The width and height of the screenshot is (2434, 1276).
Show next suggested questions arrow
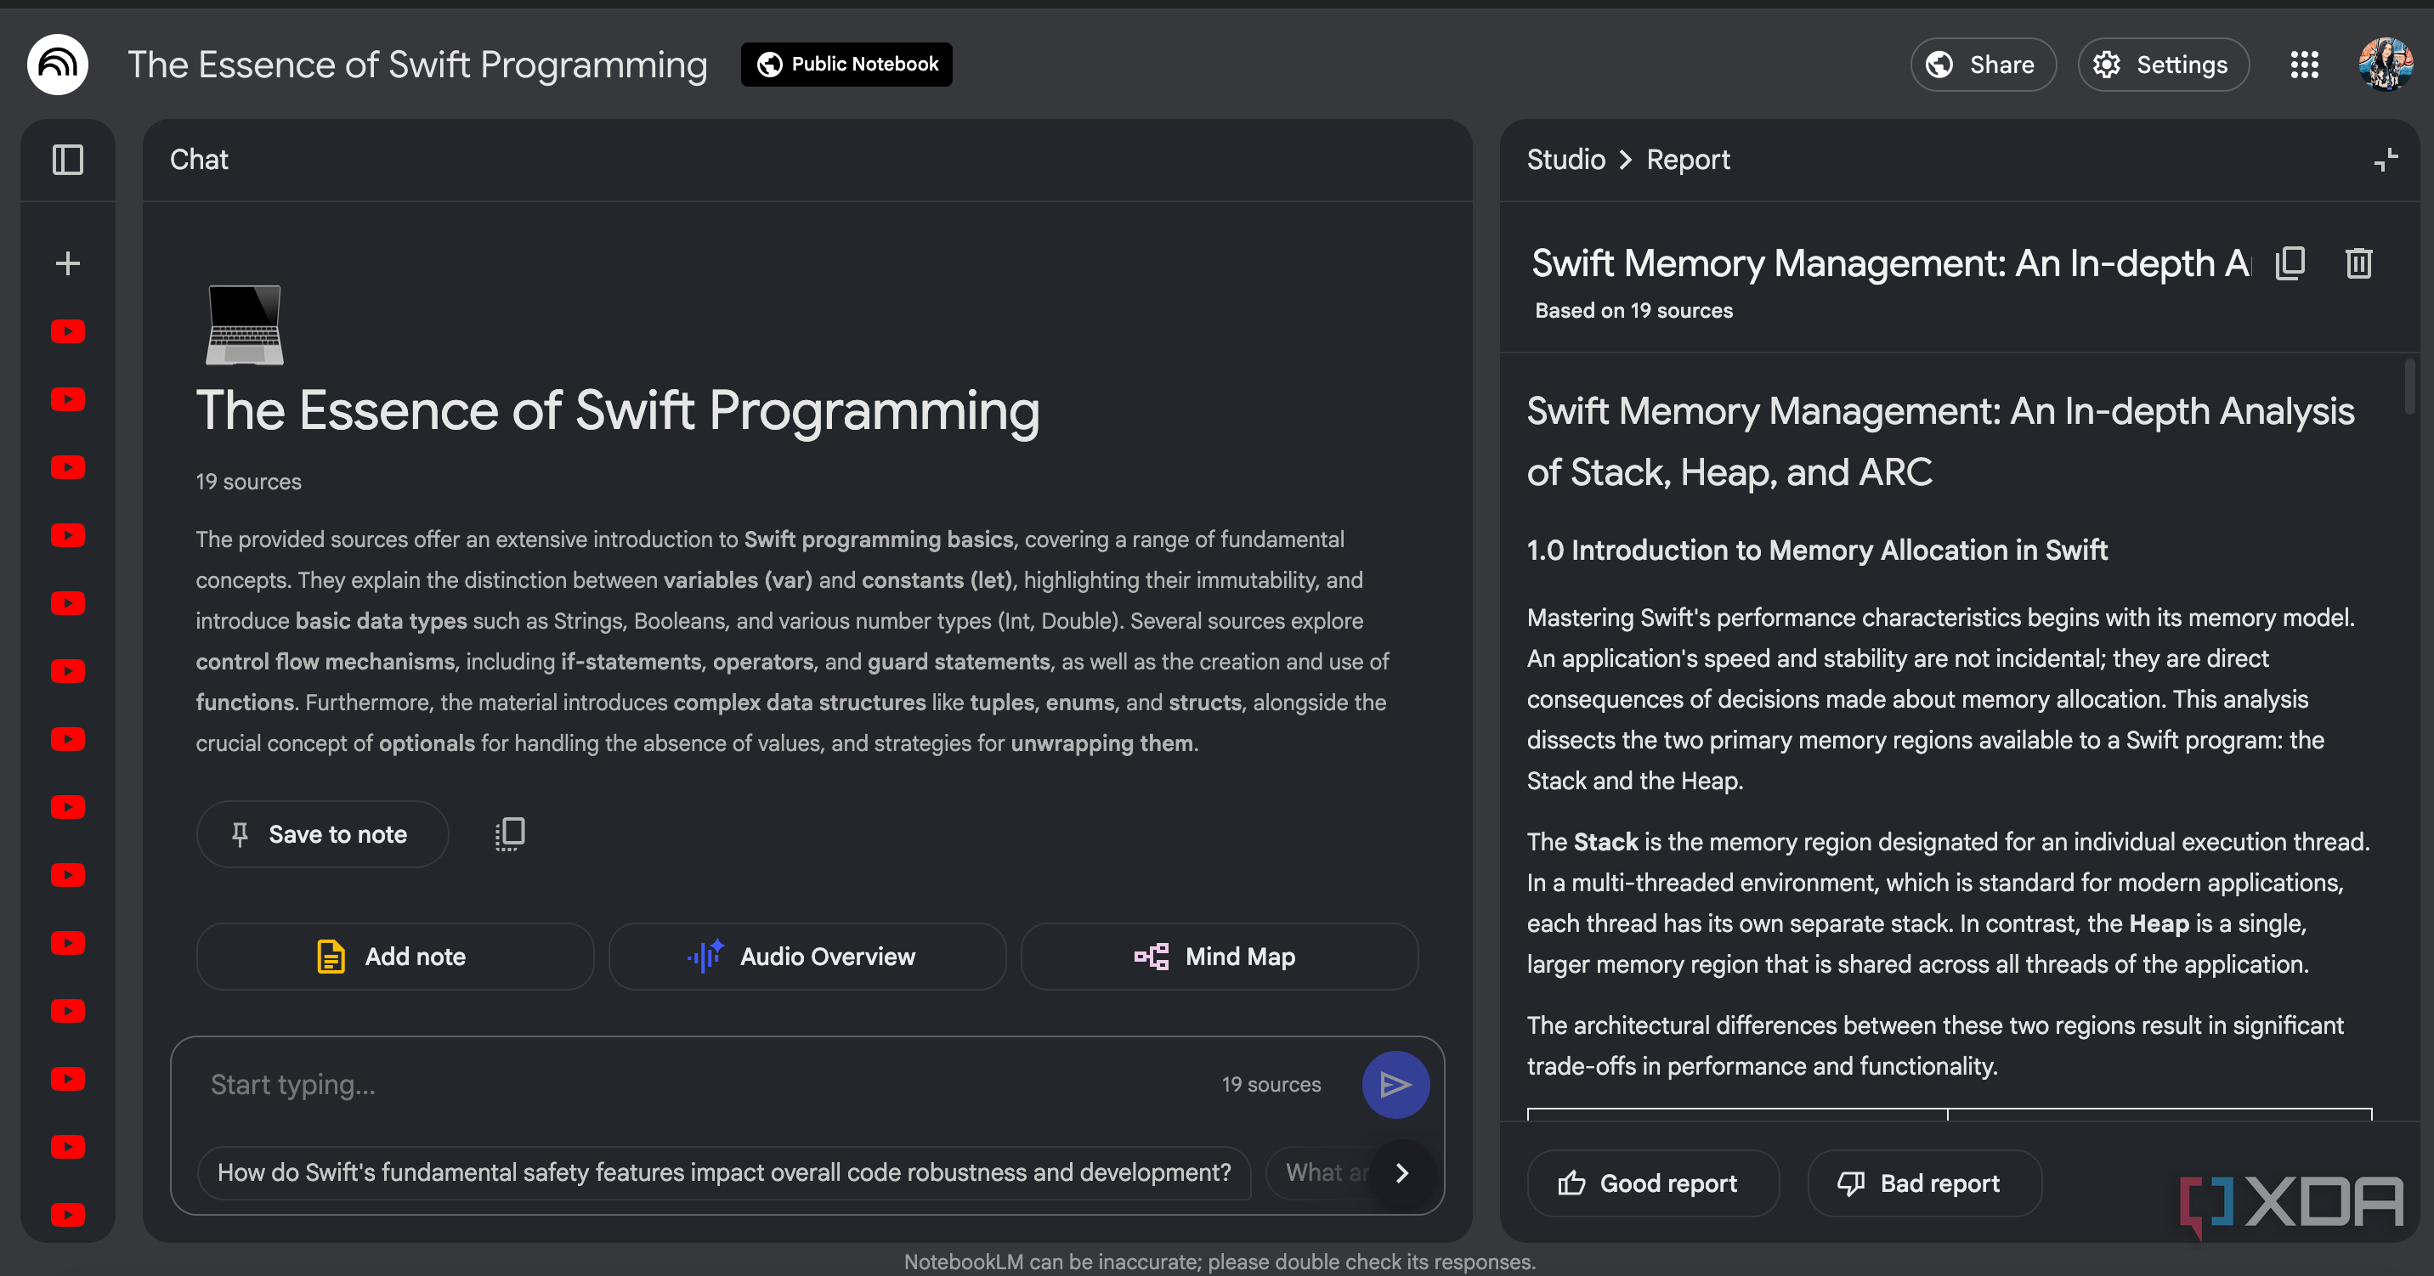(x=1402, y=1173)
